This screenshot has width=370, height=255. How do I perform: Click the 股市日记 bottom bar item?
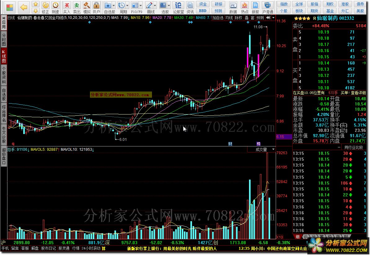pyautogui.click(x=48, y=248)
